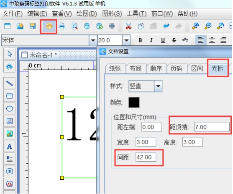Viewport: 233px width, 194px height.
Task: Copy selection using copy icon
Action: [x=141, y=26]
